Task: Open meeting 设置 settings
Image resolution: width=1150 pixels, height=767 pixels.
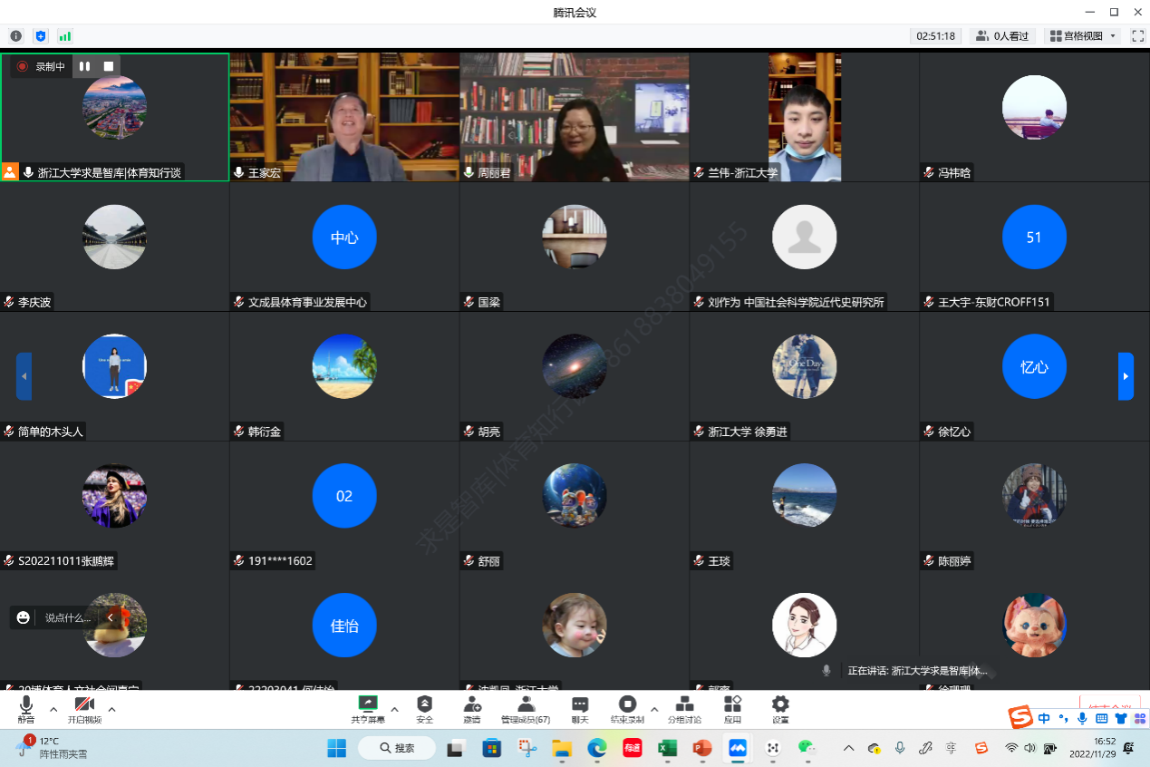Action: (x=780, y=706)
